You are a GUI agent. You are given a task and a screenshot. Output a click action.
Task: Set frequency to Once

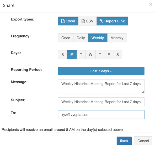coord(66,38)
